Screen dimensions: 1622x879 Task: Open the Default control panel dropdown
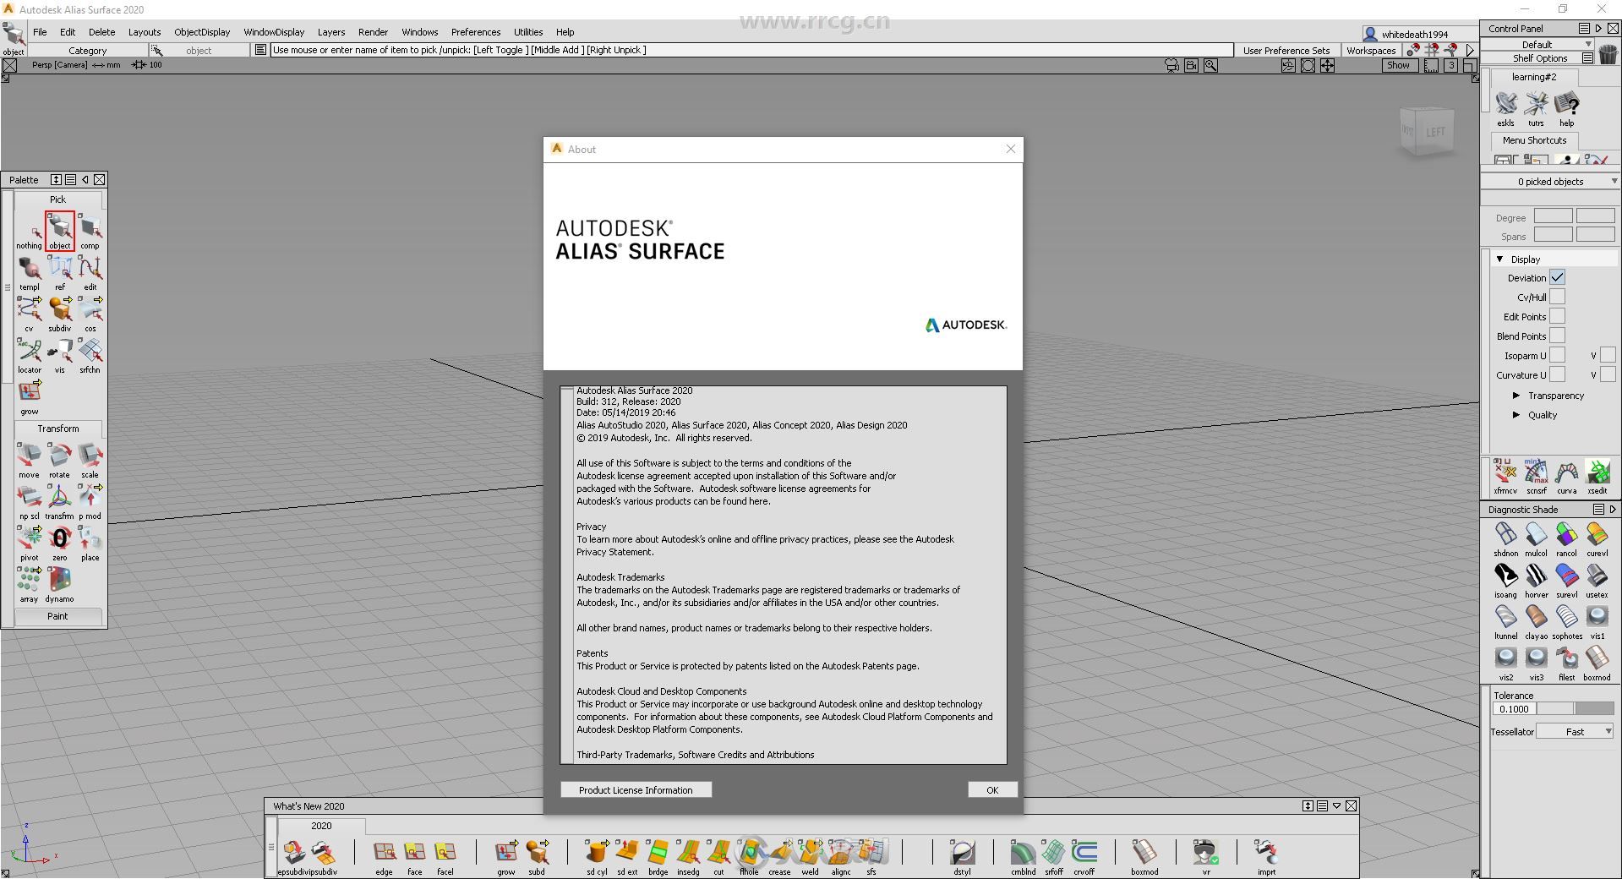(x=1537, y=44)
